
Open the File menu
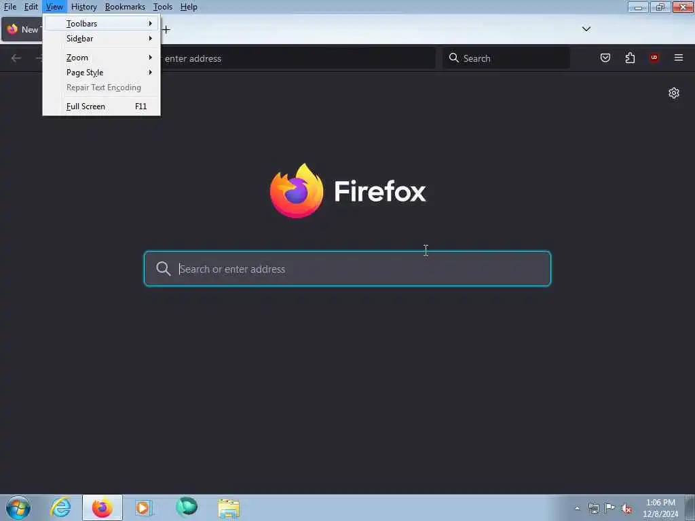click(x=10, y=7)
